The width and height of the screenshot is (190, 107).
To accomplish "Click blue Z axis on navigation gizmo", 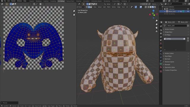I will coord(153,11).
